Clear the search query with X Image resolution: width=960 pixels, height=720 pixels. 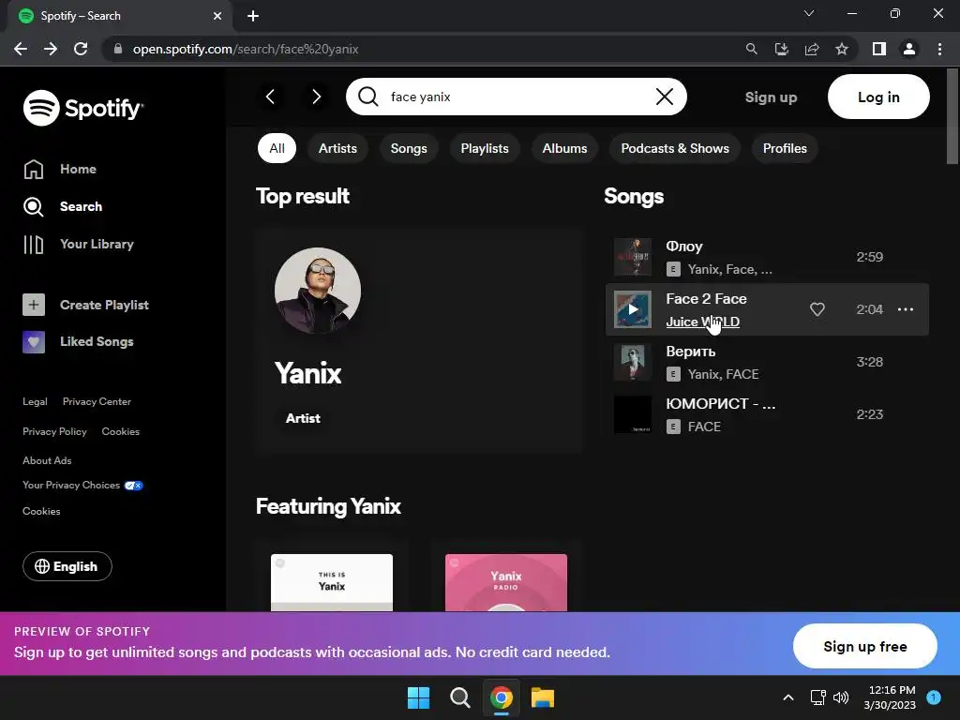[665, 97]
